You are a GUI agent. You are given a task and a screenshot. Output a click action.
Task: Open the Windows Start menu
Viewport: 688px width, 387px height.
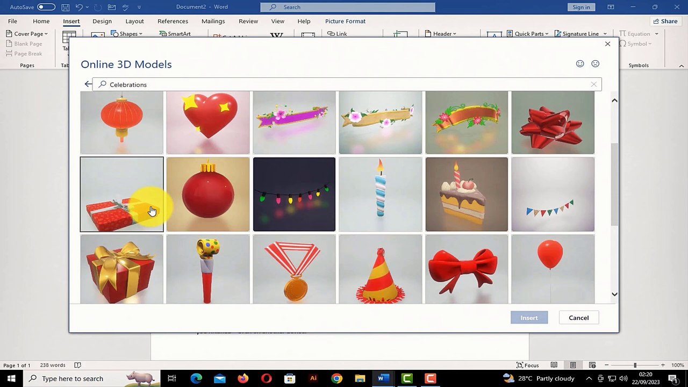click(x=11, y=378)
